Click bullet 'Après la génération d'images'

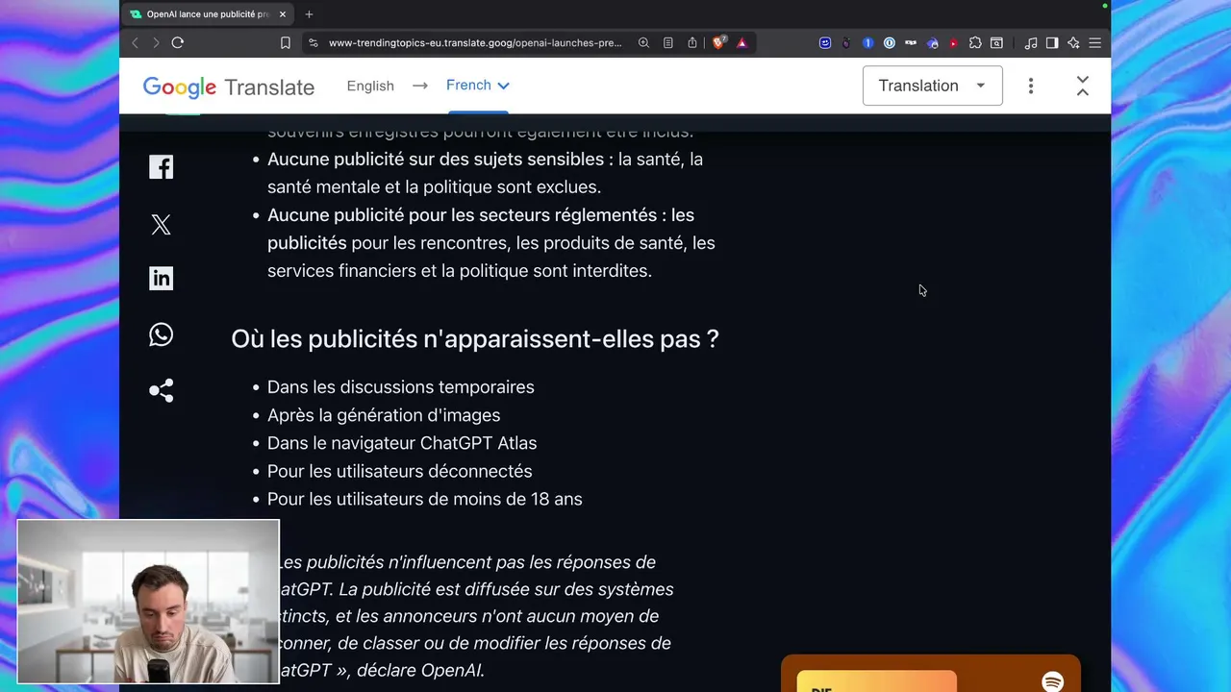tap(384, 415)
